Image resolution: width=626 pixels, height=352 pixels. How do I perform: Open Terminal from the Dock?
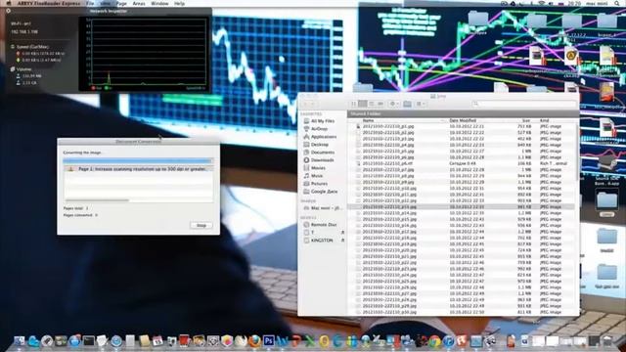coord(89,341)
